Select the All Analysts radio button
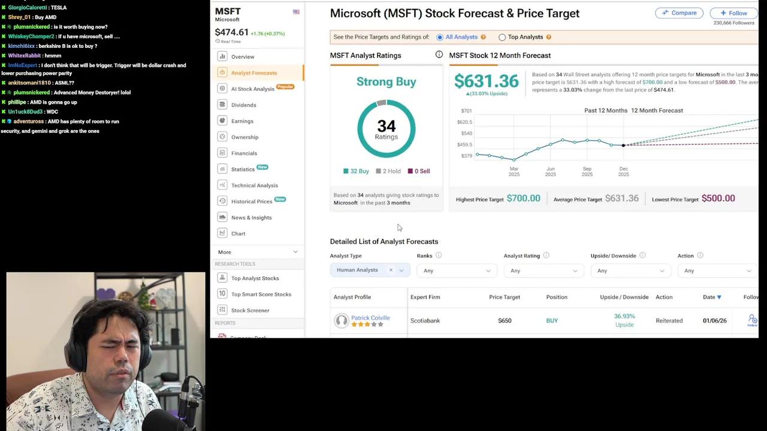This screenshot has height=431, width=767. point(440,37)
